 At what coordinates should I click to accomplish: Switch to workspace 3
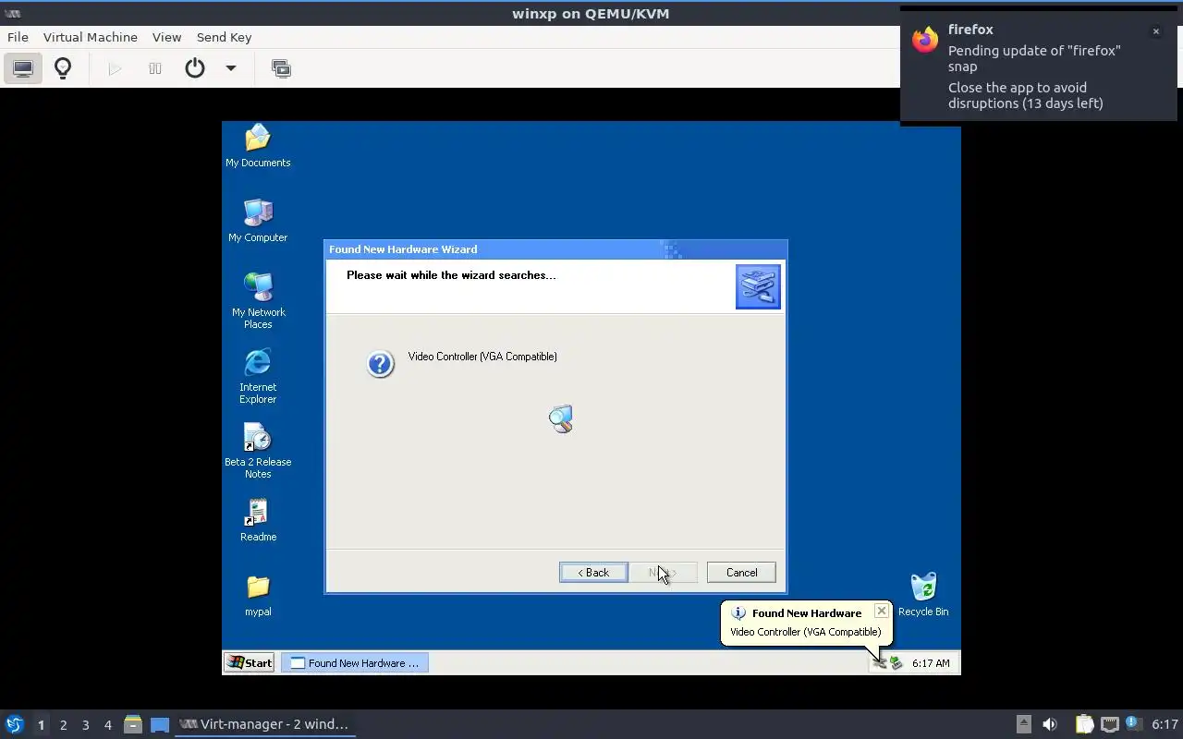click(85, 725)
